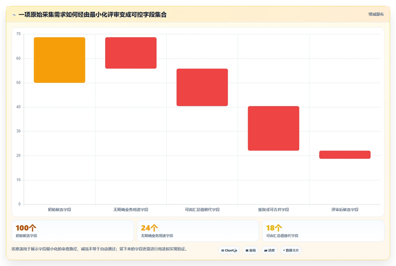Image resolution: width=396 pixels, height=266 pixels.
Task: Select the 表格 tag pill
Action: [x=250, y=250]
